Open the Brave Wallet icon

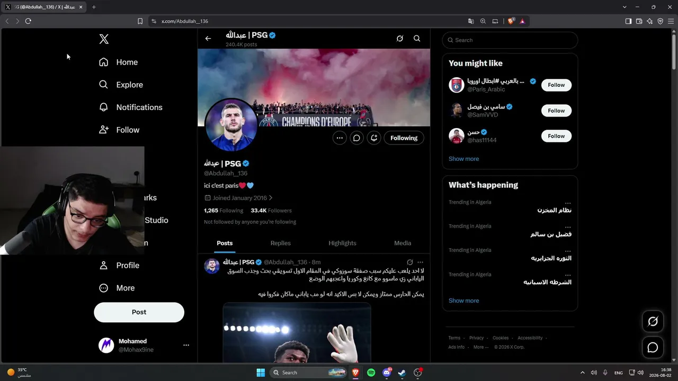(639, 21)
